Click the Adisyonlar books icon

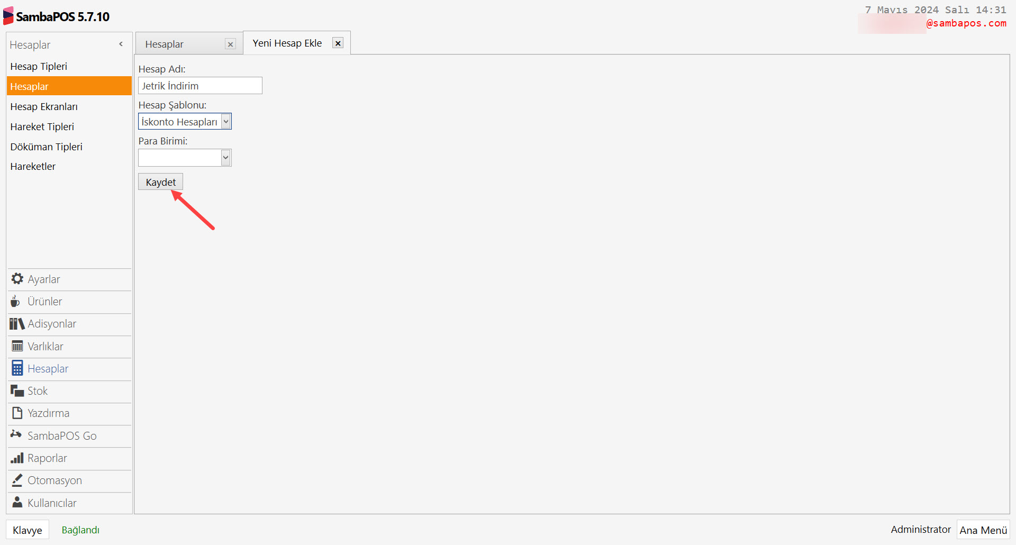click(17, 324)
